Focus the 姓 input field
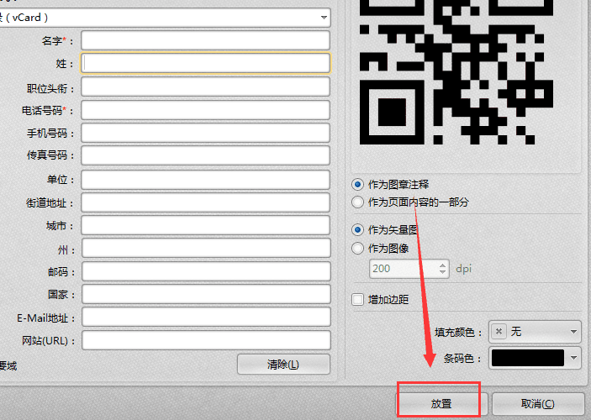The height and width of the screenshot is (420, 591). coord(205,63)
